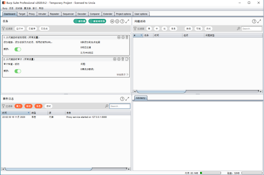Toggle the orange 信息 info event filter
The width and height of the screenshot is (264, 175).
(38, 106)
